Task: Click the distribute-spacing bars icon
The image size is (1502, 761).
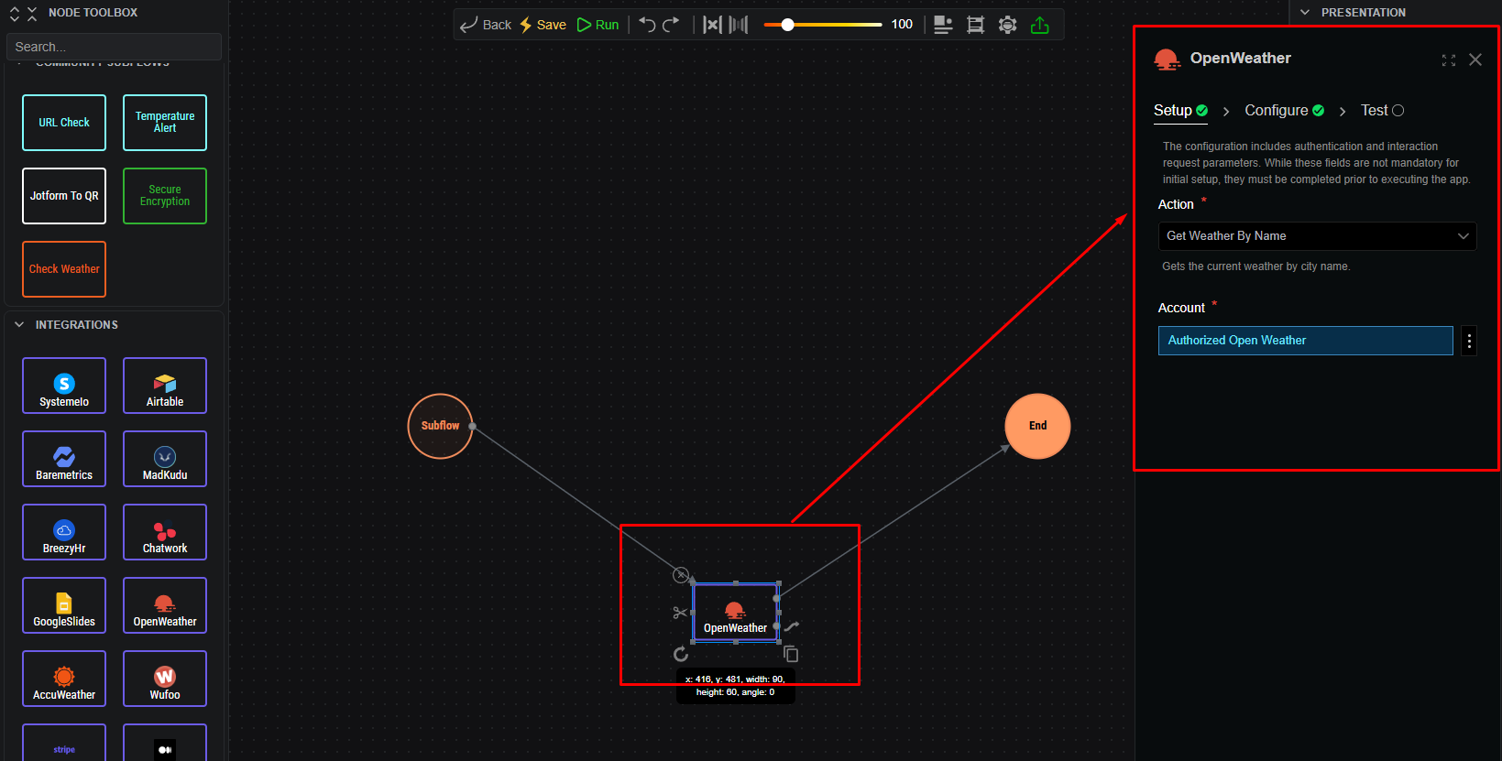Action: [x=739, y=25]
